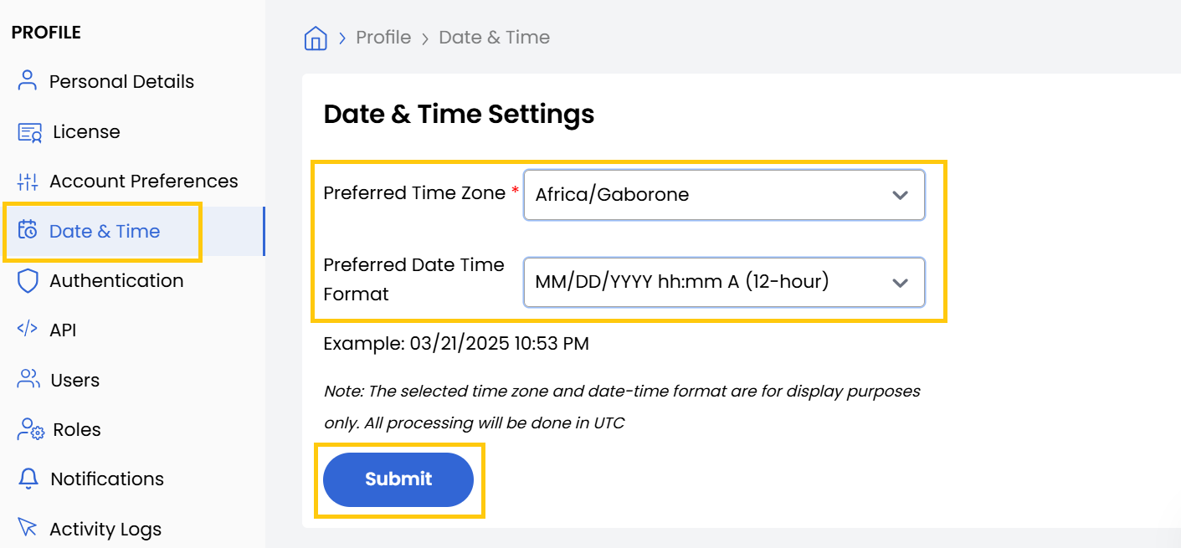Screen dimensions: 1181x548
Task: Open the Preferred Time Zone dropdown
Action: 723,194
